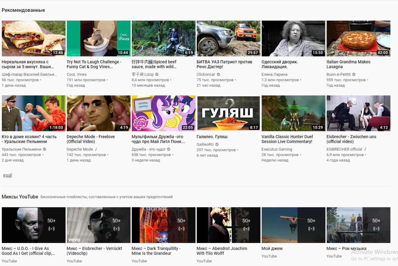398x266 pixels.
Task: Open title 'Spiced beef sauce, made with wild'
Action: [x=154, y=64]
